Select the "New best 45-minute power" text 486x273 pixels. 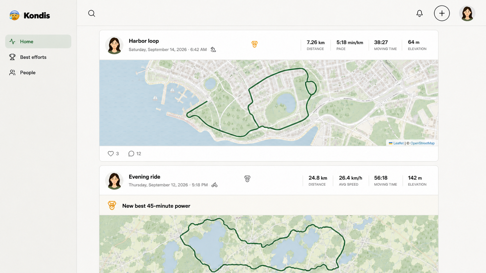point(156,206)
